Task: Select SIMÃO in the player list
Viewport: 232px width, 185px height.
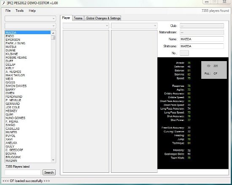Action: [28, 125]
